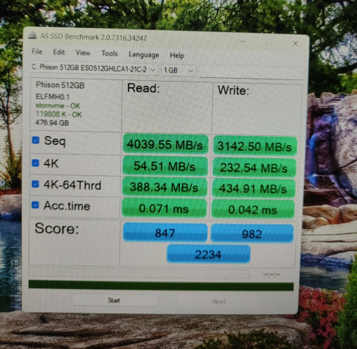Open the Tools menu

(110, 54)
